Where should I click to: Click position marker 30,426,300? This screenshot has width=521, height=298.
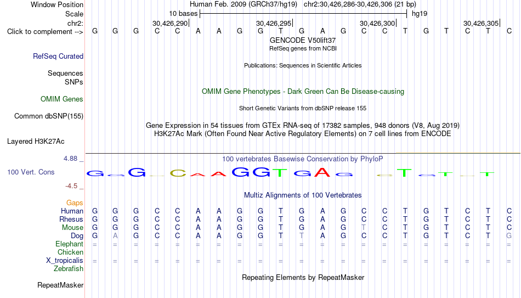click(x=378, y=23)
